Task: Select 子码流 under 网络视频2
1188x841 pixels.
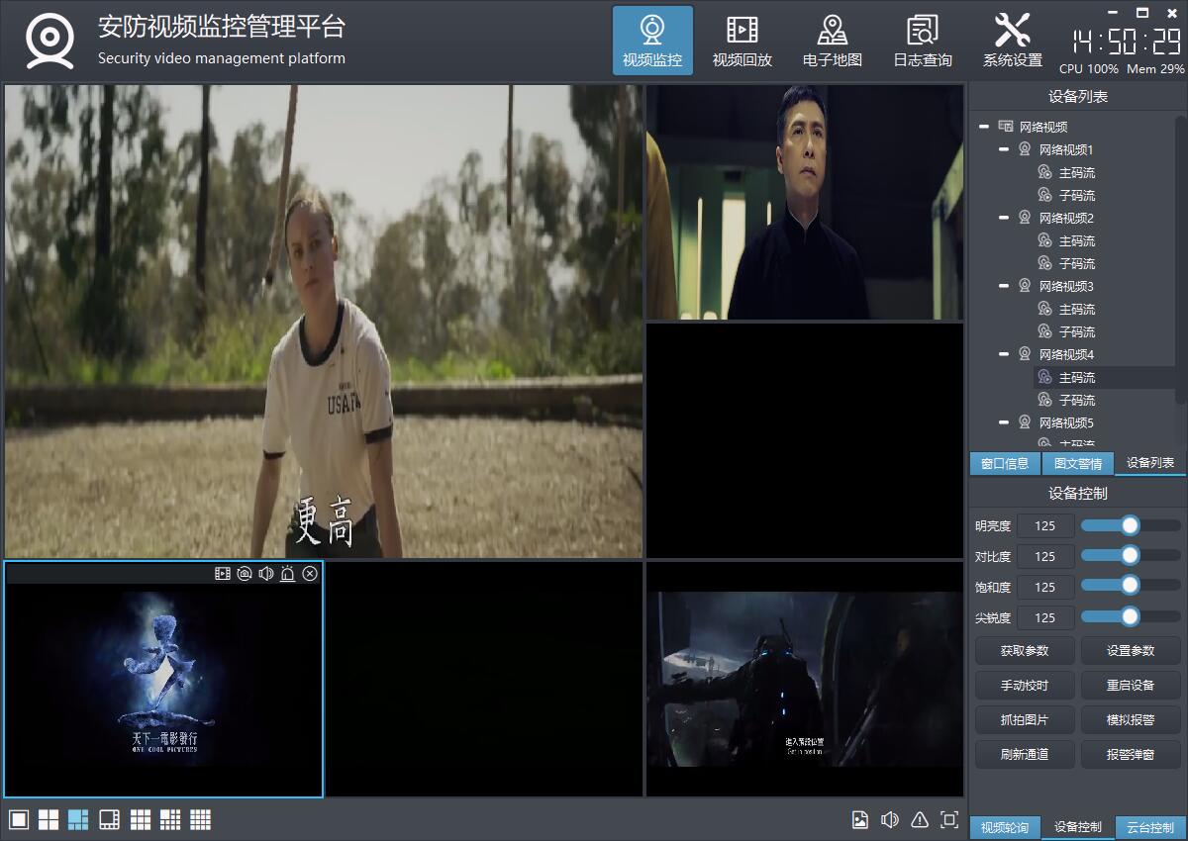Action: click(1076, 263)
